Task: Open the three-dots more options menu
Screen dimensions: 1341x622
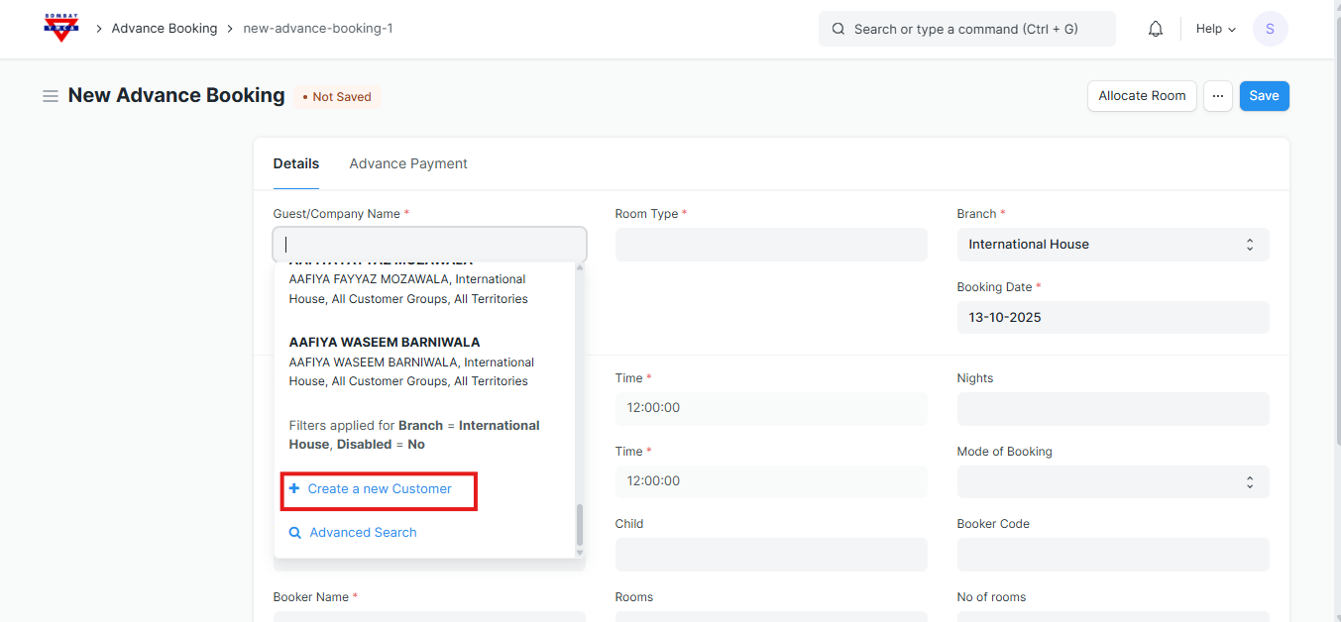Action: click(x=1218, y=96)
